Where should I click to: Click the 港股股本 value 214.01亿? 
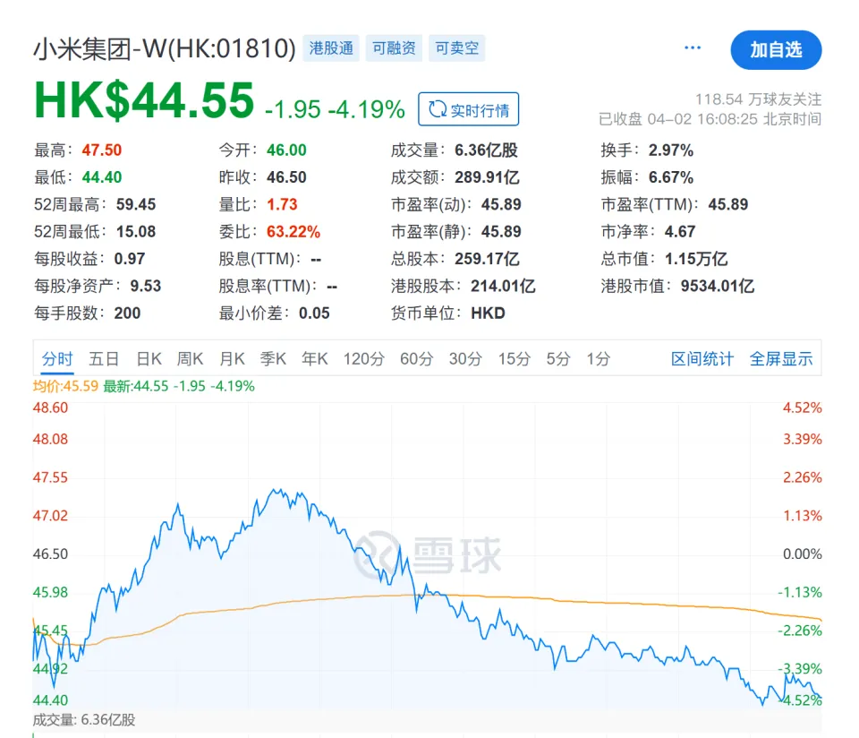(x=503, y=286)
